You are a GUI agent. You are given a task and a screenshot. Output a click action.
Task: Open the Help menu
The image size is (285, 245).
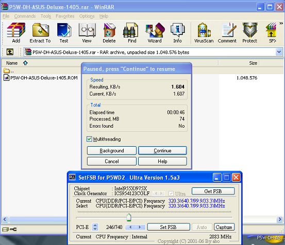[104, 16]
